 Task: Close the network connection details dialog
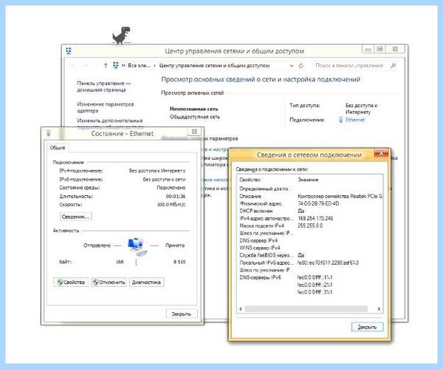pos(381,153)
